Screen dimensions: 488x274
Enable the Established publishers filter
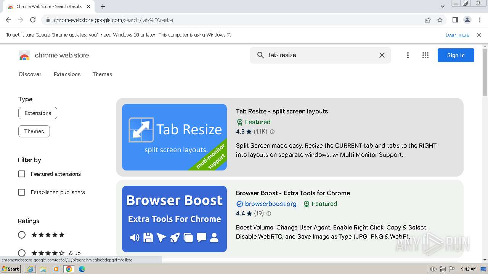pos(22,192)
